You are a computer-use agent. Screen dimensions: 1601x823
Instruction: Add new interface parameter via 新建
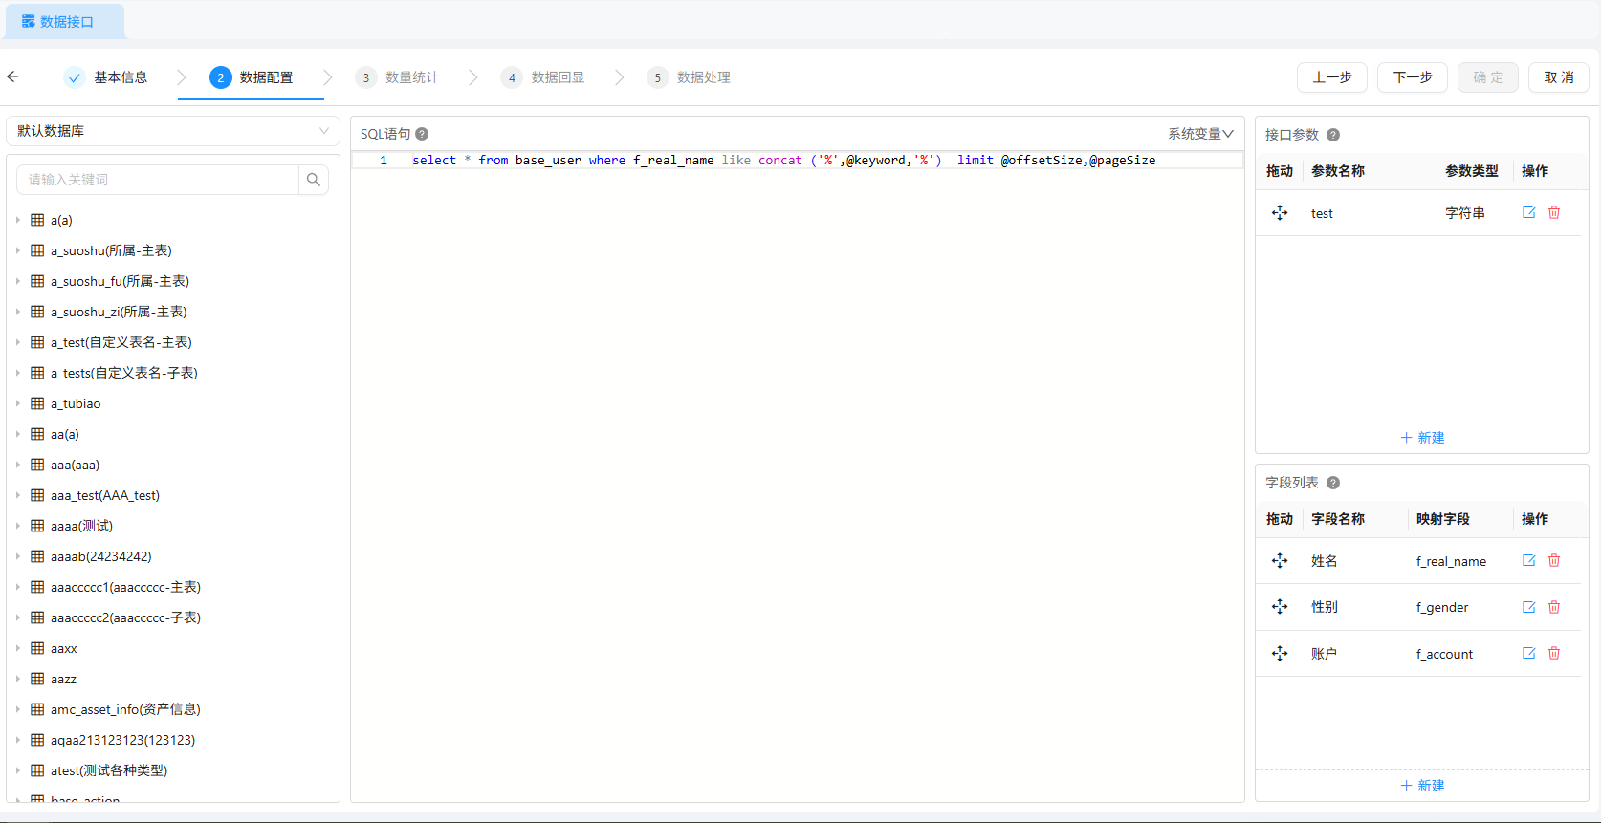point(1422,438)
